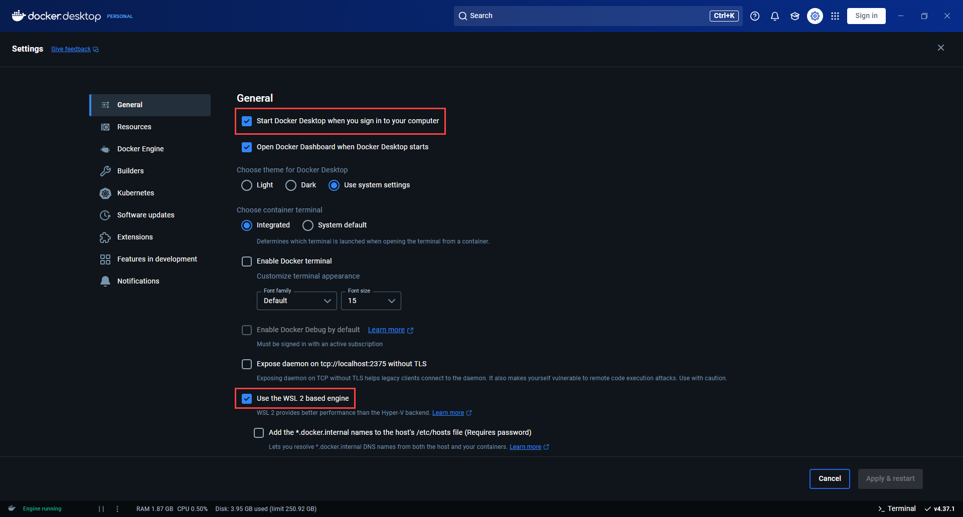Select Integrated container terminal
This screenshot has width=963, height=517.
click(247, 225)
